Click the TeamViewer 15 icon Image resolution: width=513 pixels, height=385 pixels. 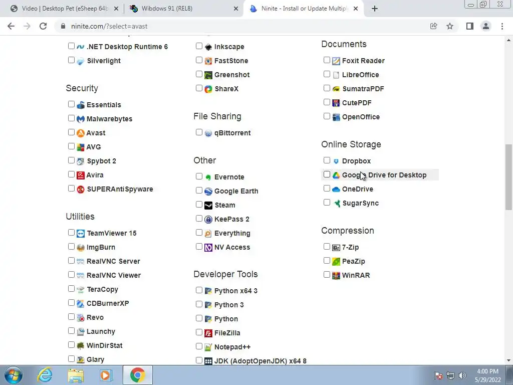click(x=81, y=234)
